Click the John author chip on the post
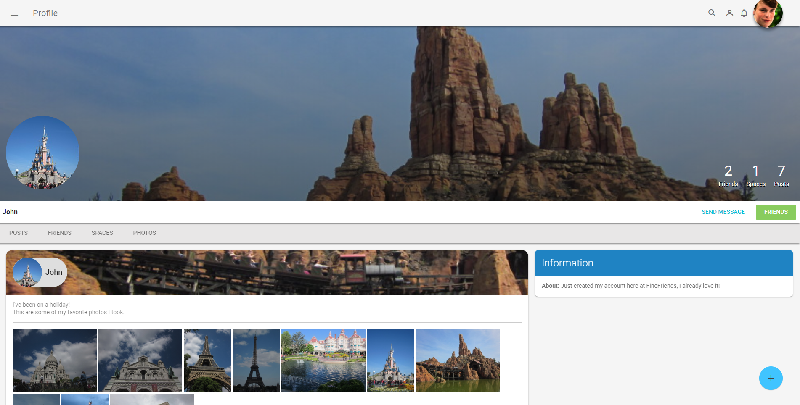The image size is (800, 405). (40, 272)
